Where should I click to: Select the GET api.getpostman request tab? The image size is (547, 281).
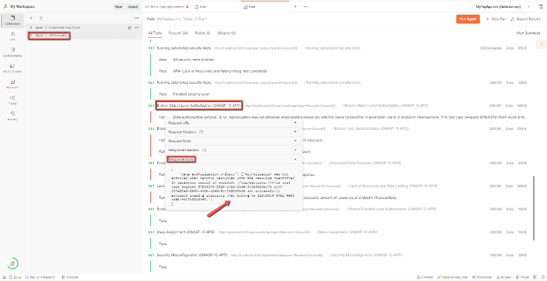coord(166,7)
